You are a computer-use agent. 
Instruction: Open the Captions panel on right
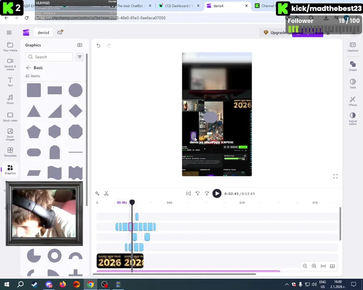click(x=353, y=47)
